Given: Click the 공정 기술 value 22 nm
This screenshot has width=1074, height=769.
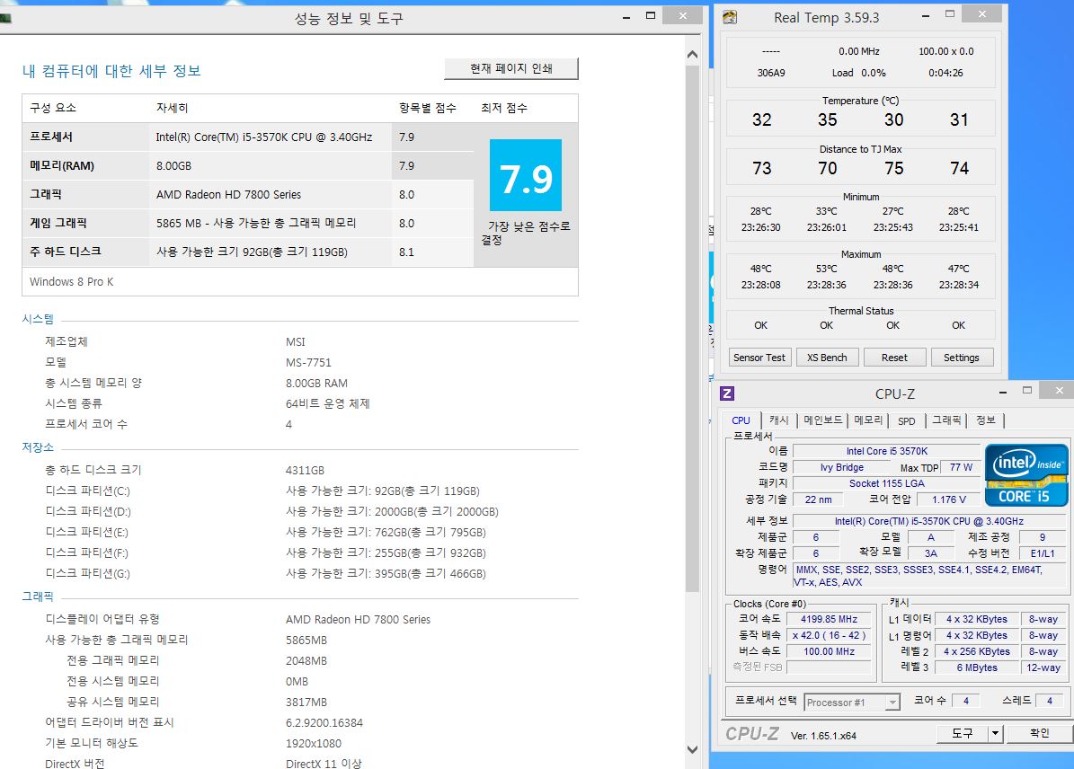Looking at the screenshot, I should click(x=818, y=499).
